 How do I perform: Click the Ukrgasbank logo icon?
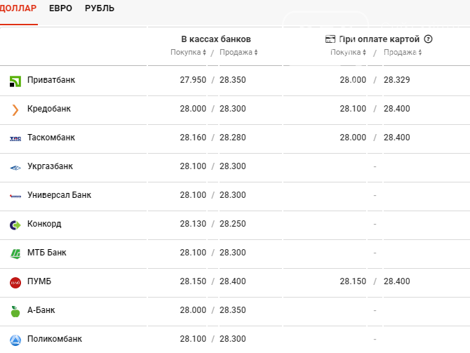tap(15, 167)
